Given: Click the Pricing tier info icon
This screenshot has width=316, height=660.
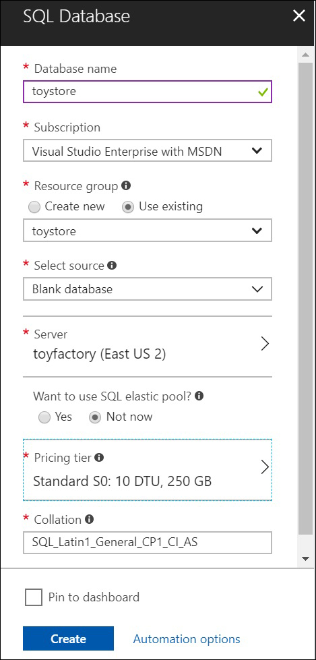Looking at the screenshot, I should point(99,457).
